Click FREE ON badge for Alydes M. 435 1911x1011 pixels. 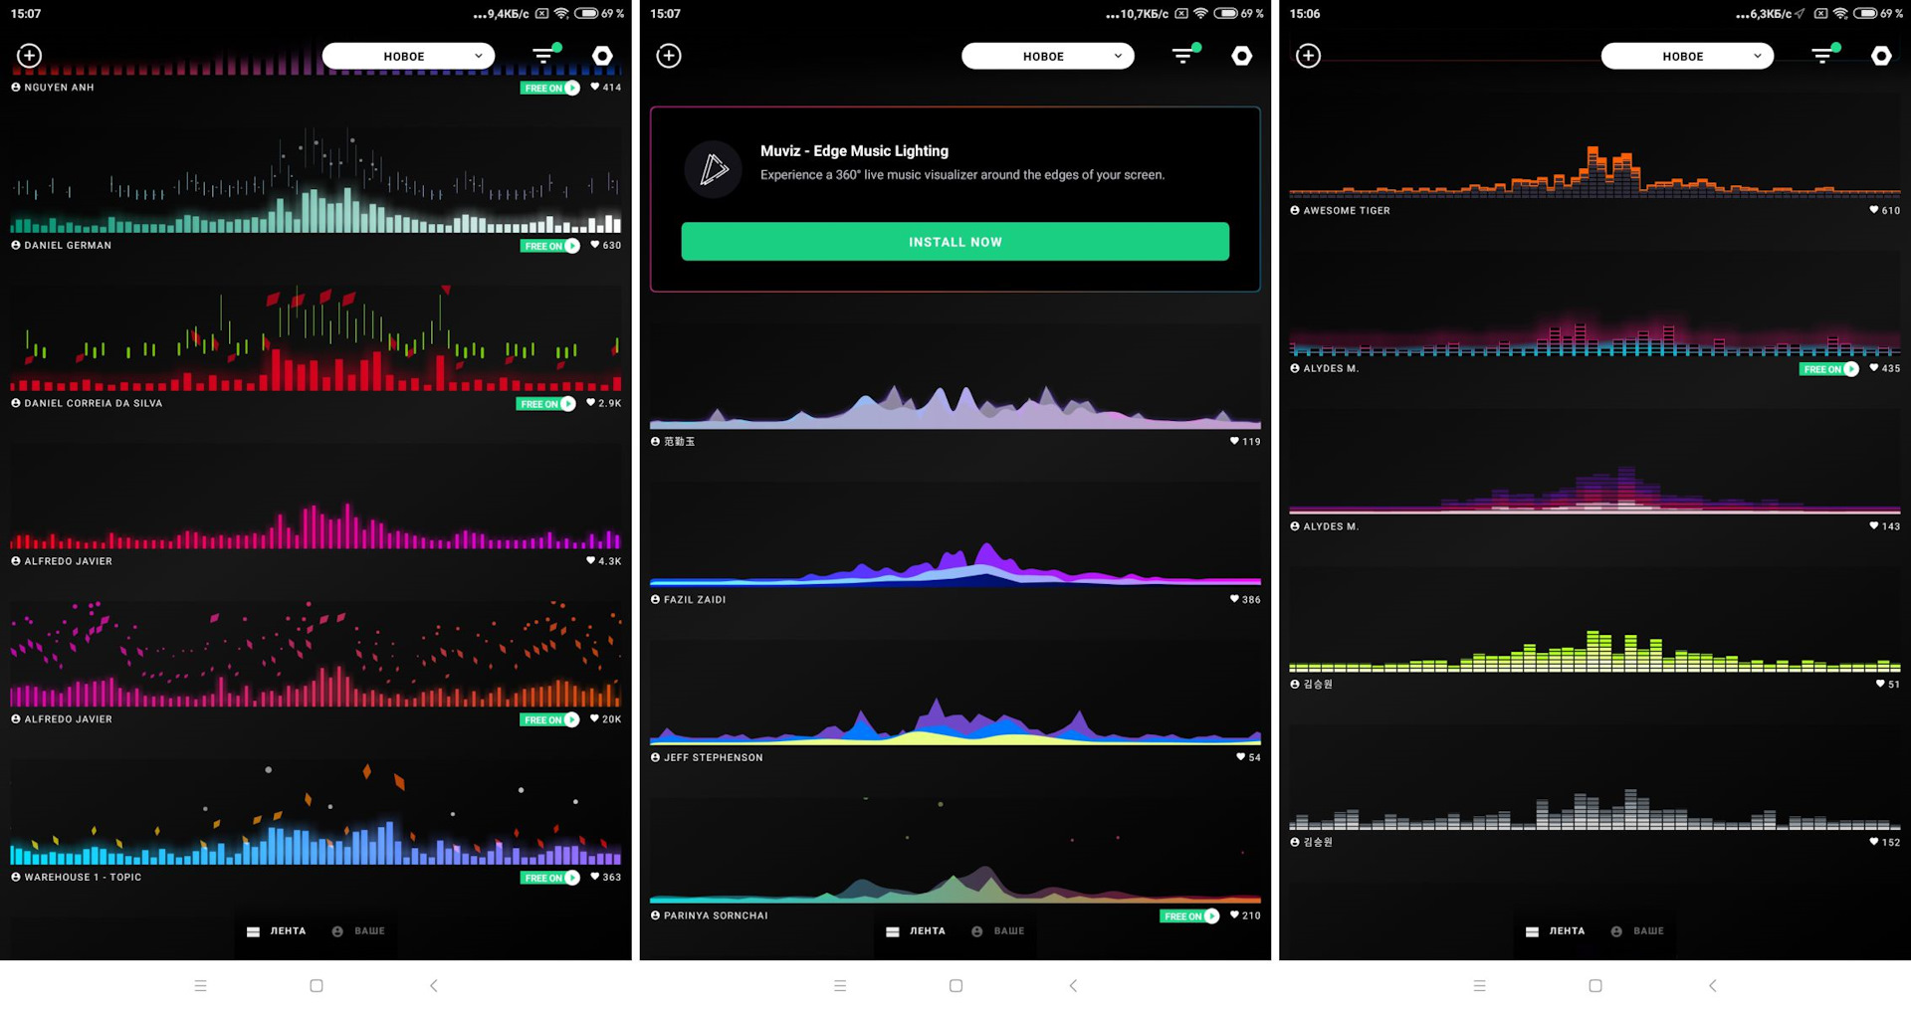1829,369
